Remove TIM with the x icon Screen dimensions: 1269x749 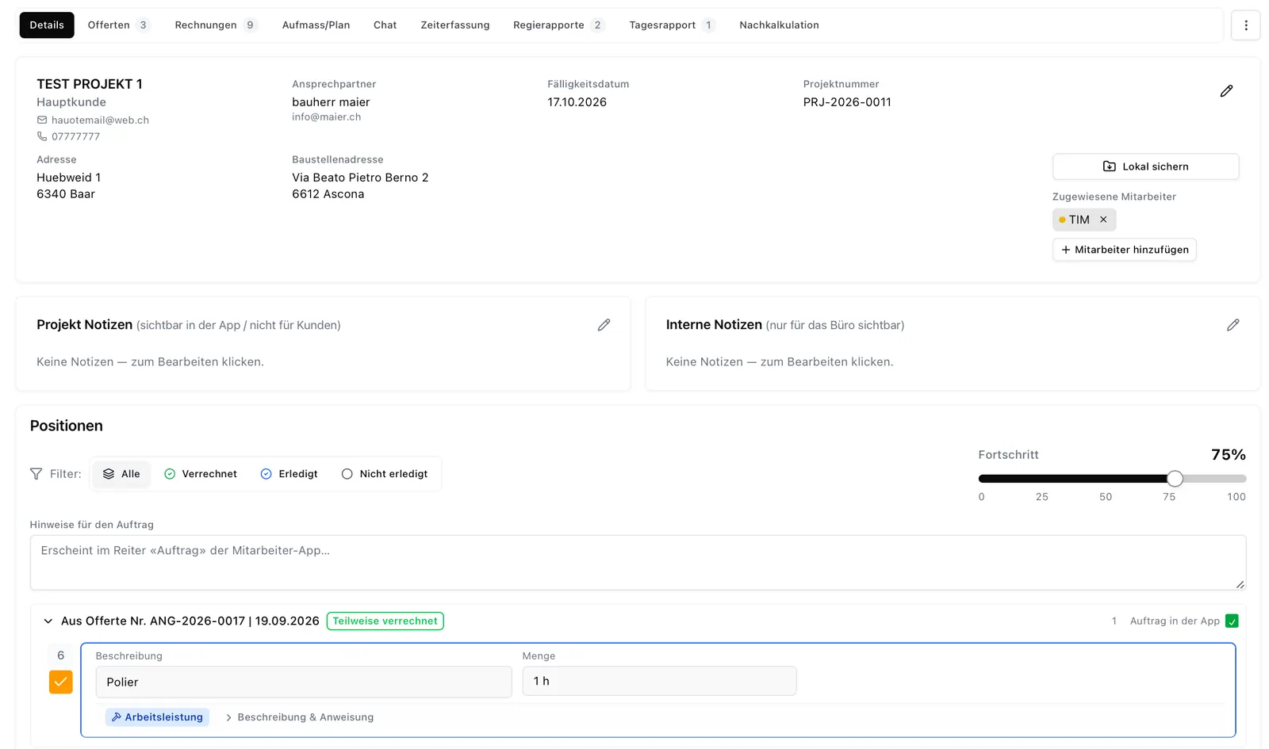click(1103, 220)
